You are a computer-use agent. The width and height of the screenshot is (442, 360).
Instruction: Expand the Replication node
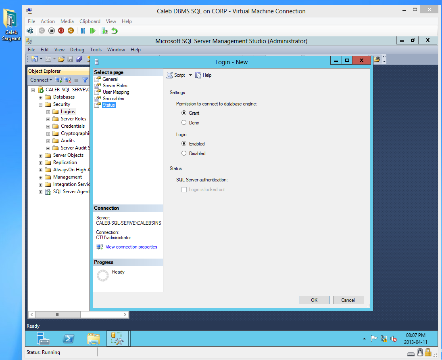click(40, 163)
